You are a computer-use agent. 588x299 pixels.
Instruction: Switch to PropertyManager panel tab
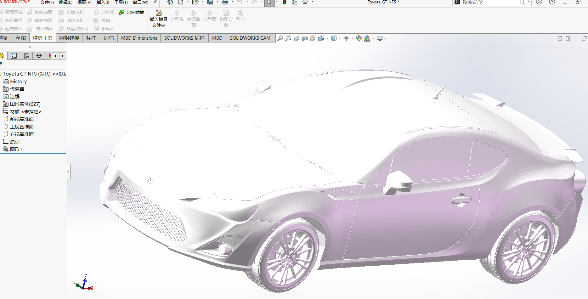[x=14, y=56]
